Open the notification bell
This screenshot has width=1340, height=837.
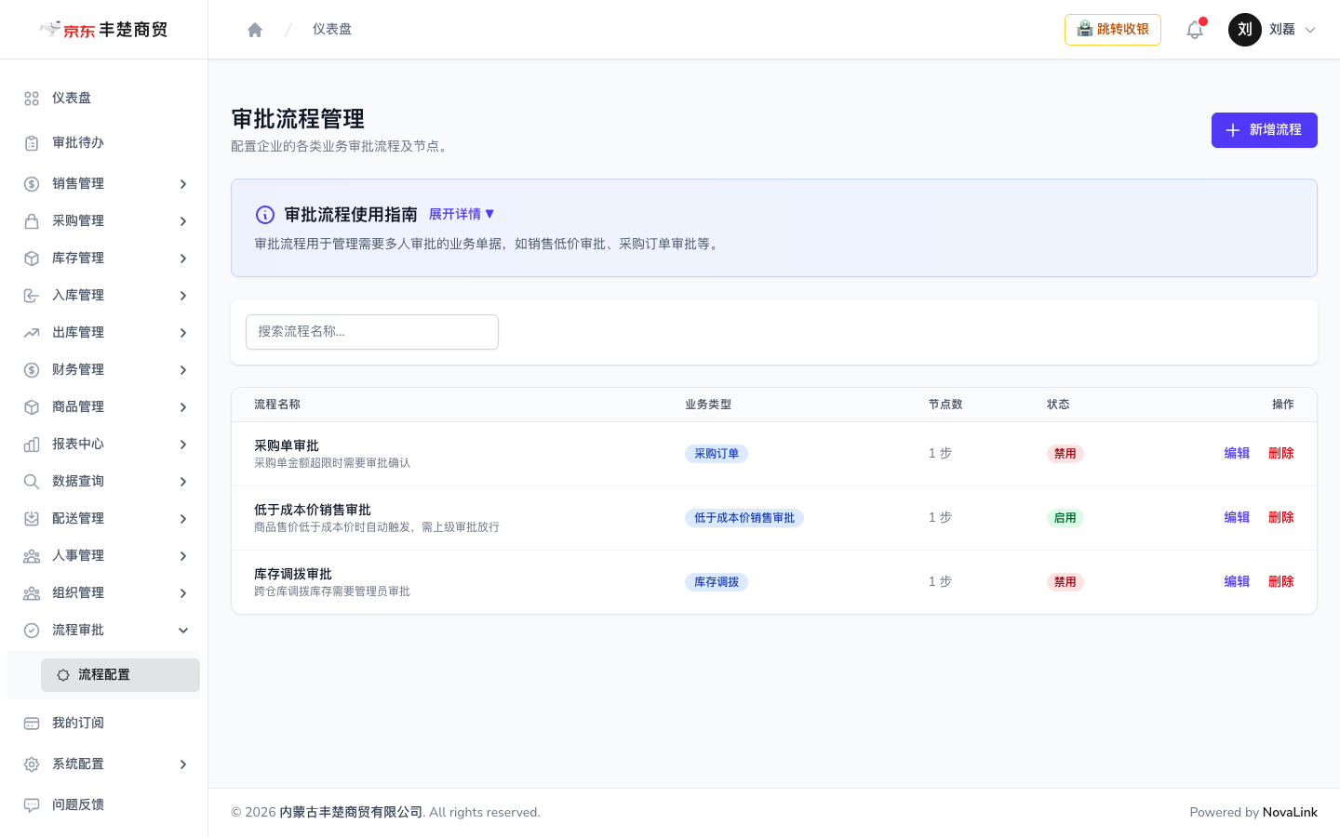(x=1195, y=30)
